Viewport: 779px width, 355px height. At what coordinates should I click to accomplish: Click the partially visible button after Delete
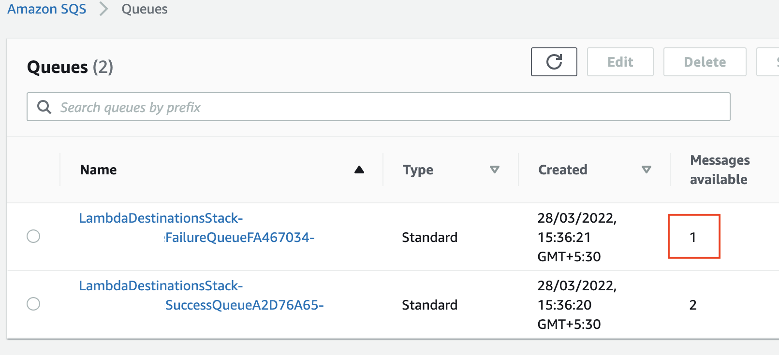(768, 62)
